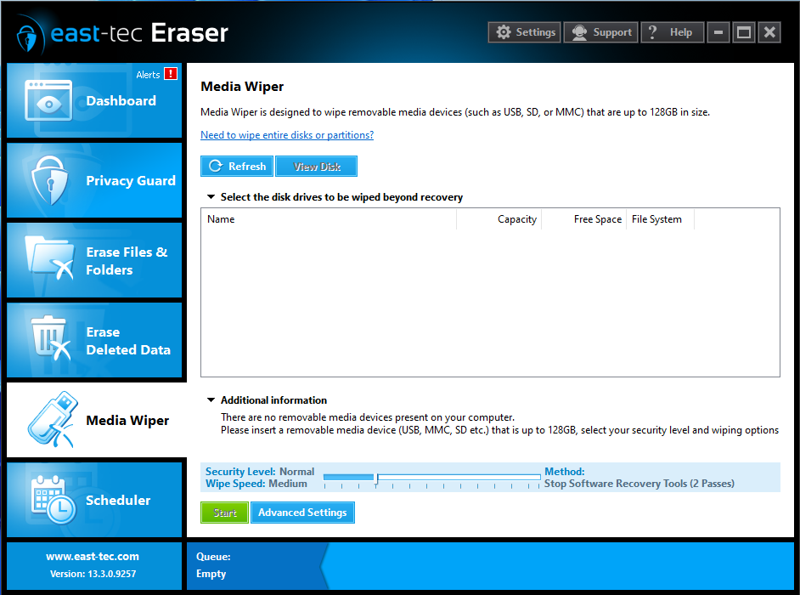
Task: Open Advanced Settings
Action: (302, 512)
